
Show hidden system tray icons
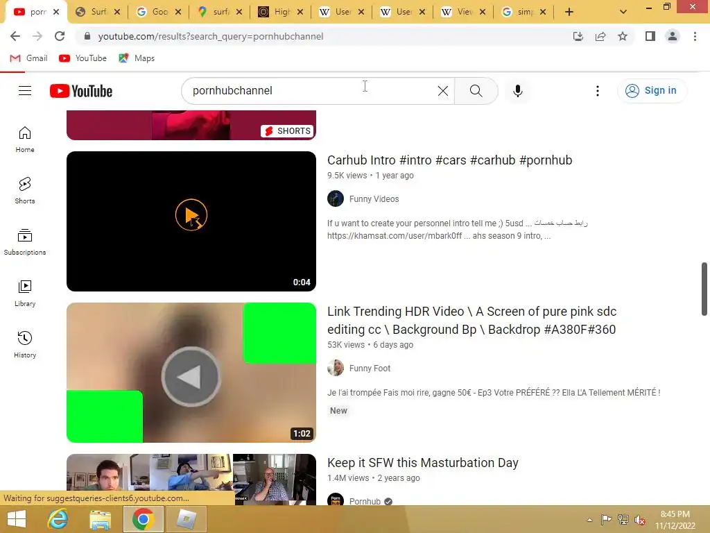click(589, 520)
